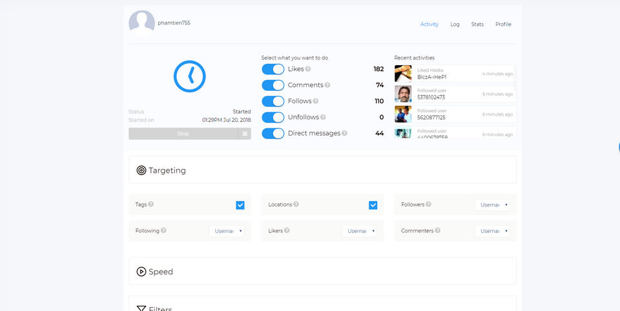The width and height of the screenshot is (620, 311).
Task: Click the Comments count 74
Action: (x=380, y=85)
